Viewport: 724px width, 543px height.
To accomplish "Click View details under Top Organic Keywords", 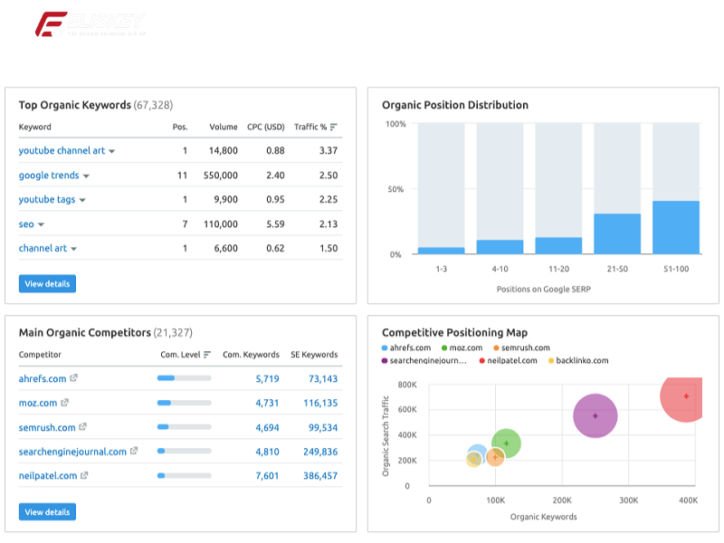I will point(46,283).
